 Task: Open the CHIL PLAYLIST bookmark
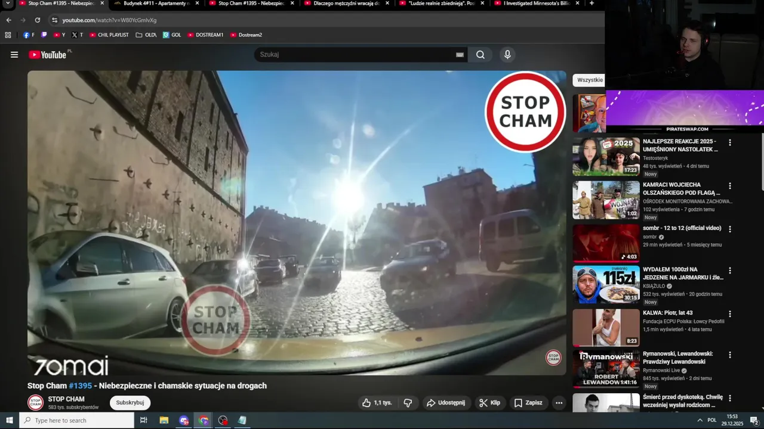pos(109,35)
